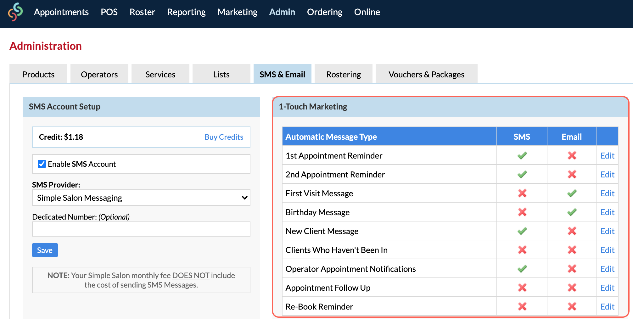
Task: Edit the New Client Message
Action: point(607,231)
